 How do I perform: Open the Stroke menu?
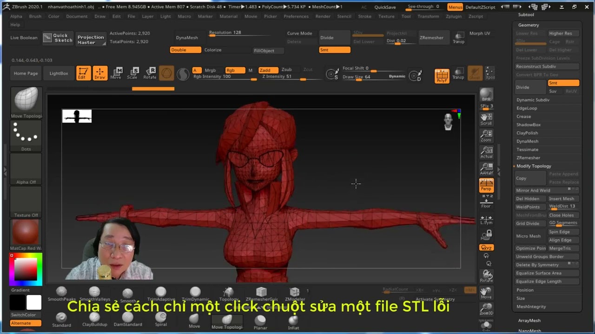365,16
